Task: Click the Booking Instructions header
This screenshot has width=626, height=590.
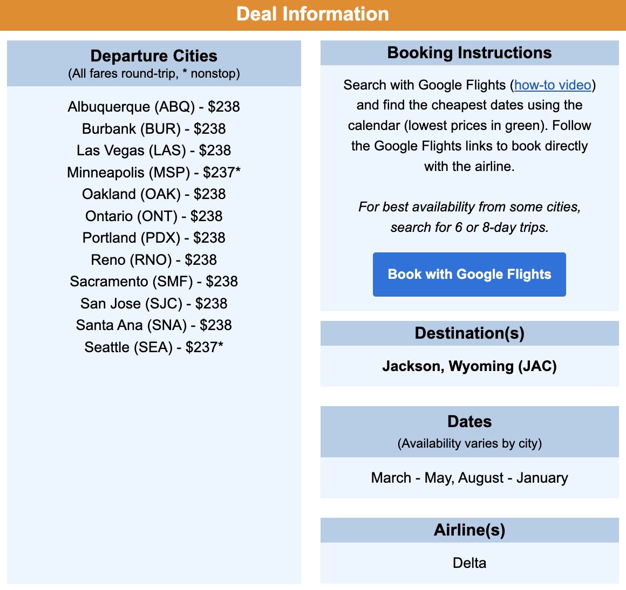Action: point(469,52)
